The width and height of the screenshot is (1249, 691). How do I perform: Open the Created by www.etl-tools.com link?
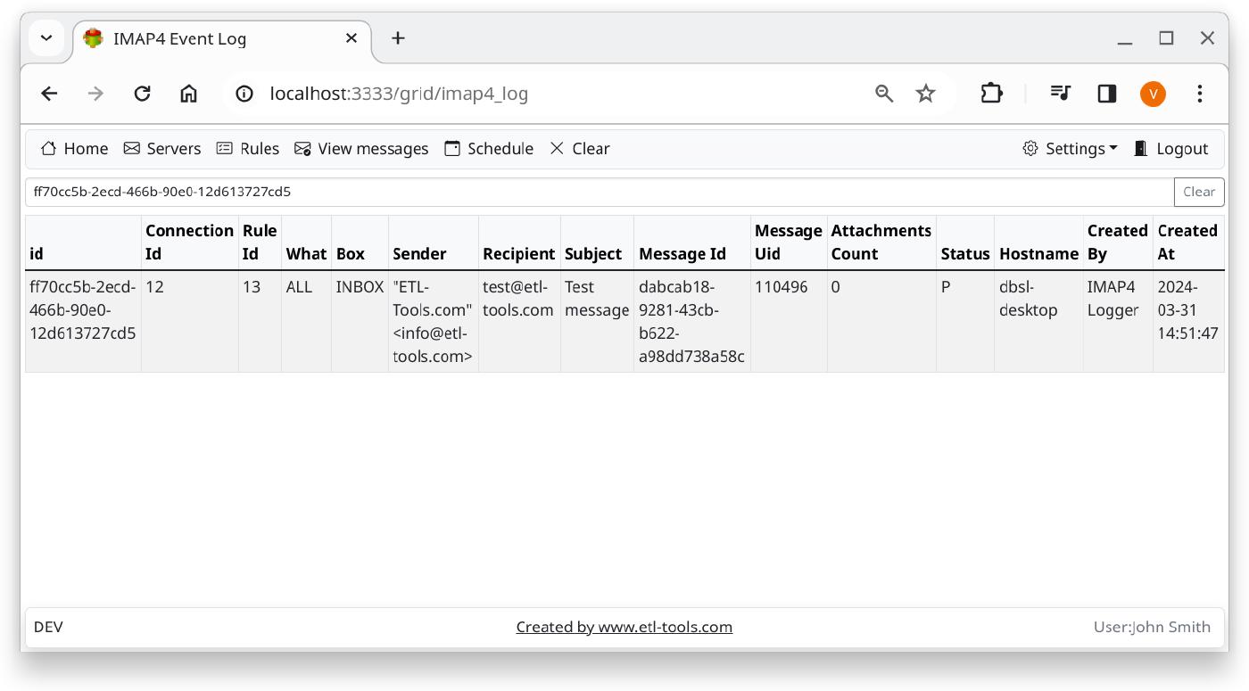tap(624, 627)
